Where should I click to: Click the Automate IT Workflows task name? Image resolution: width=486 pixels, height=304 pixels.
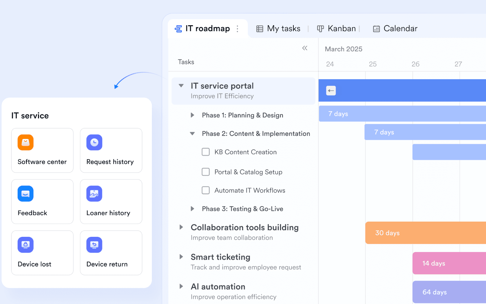pos(250,190)
